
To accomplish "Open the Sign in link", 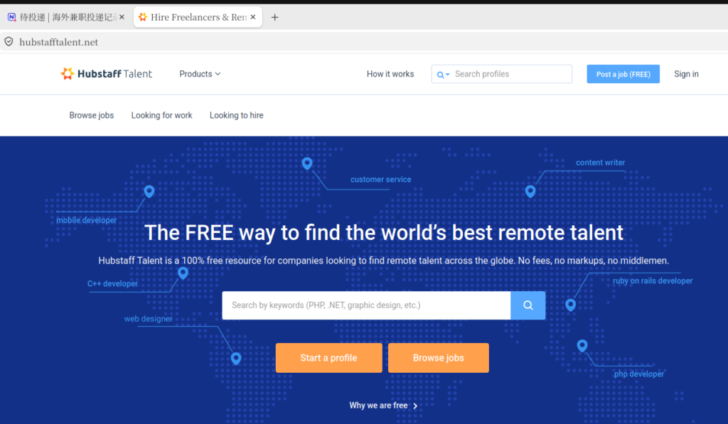I will [686, 74].
